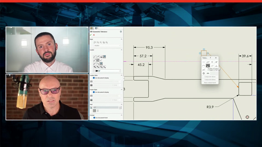
Task: Choose the Angularity tolerance symbol
Action: [x=204, y=70]
